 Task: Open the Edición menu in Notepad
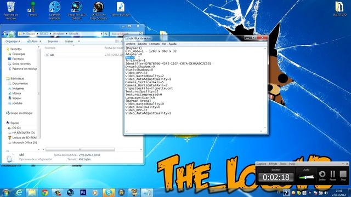[x=142, y=44]
